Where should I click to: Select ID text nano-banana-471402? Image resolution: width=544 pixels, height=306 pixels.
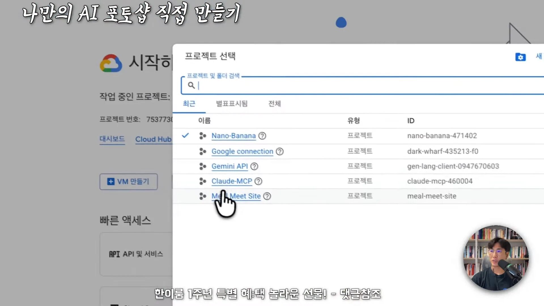[442, 136]
